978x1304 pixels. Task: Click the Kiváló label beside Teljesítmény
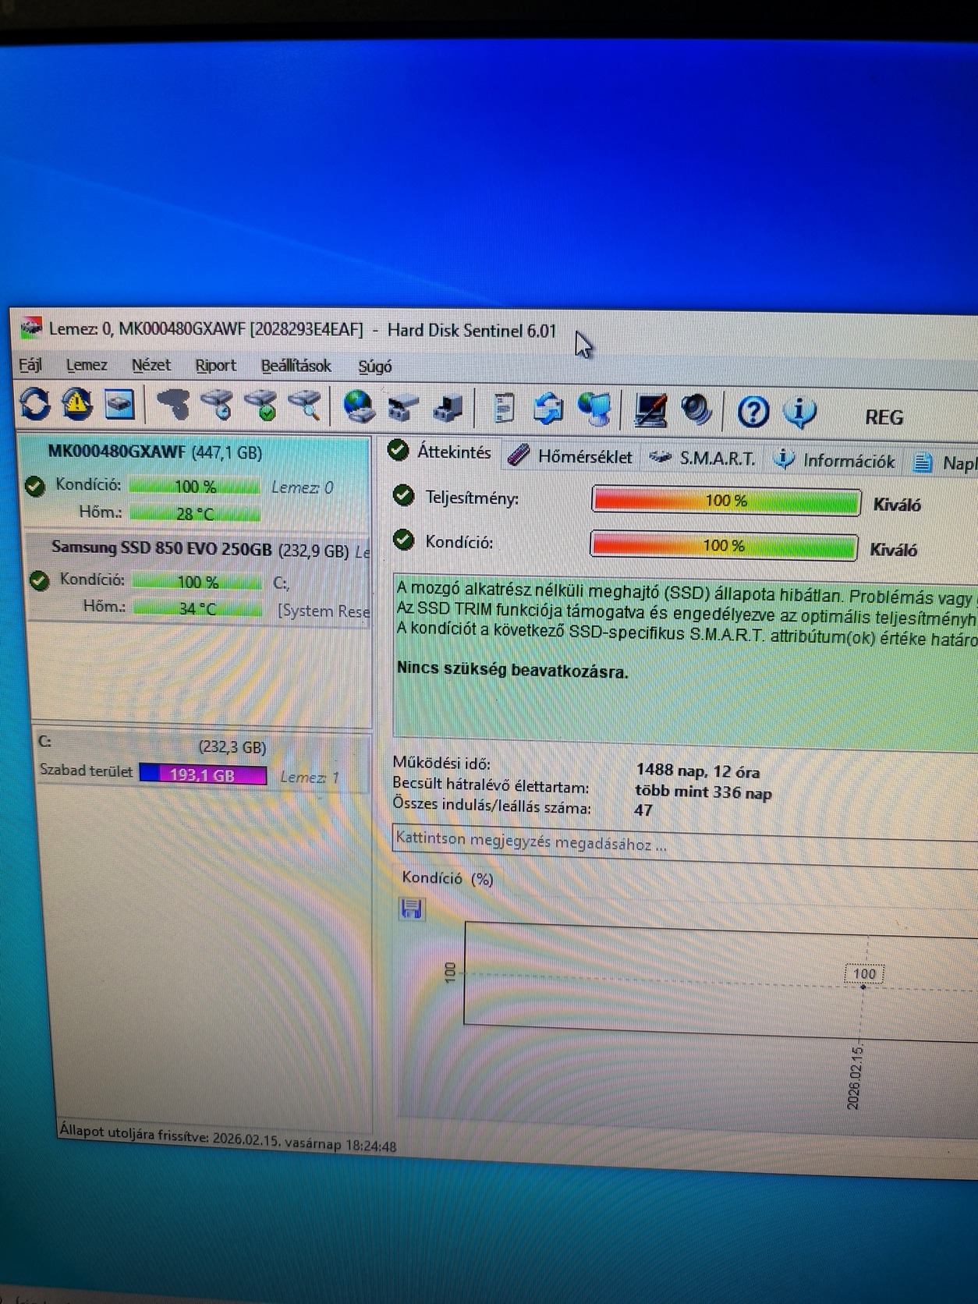pyautogui.click(x=897, y=505)
